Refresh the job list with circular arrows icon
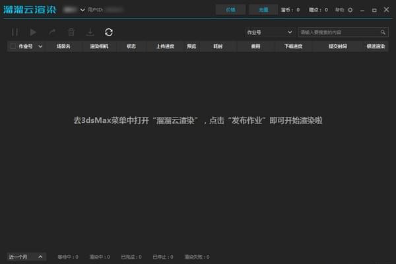 (109, 32)
